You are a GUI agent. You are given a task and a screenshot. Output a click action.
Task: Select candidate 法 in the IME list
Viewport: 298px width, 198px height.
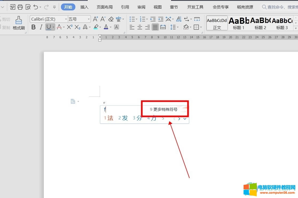[110, 118]
